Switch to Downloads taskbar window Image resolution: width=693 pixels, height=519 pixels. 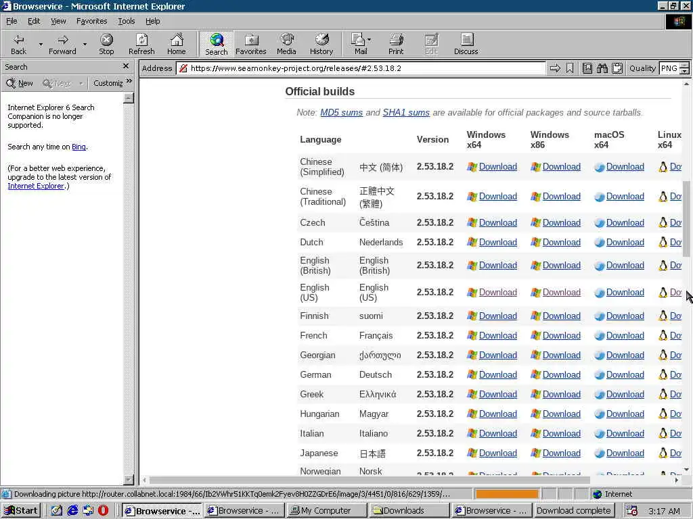pos(409,511)
